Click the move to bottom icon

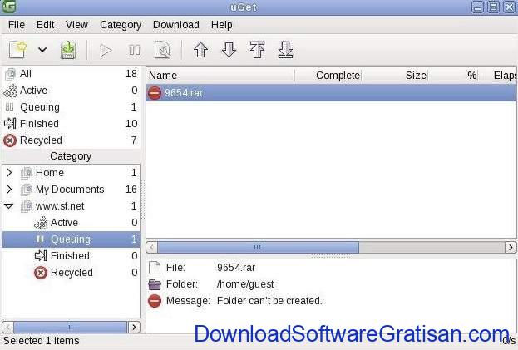(285, 50)
